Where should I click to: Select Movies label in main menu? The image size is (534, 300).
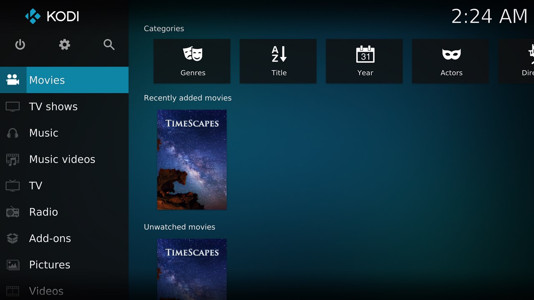click(x=47, y=80)
